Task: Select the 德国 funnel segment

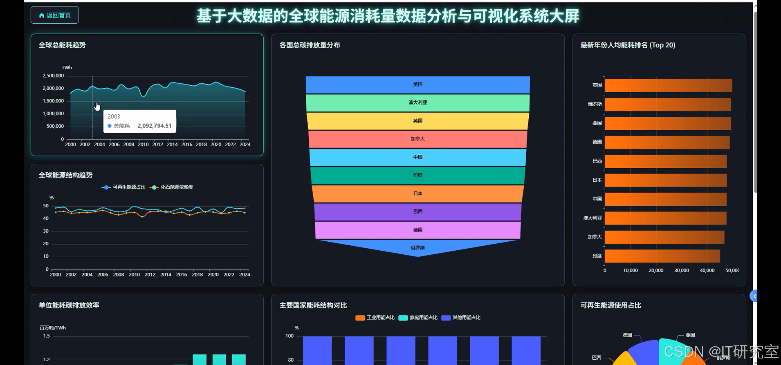Action: 418,230
